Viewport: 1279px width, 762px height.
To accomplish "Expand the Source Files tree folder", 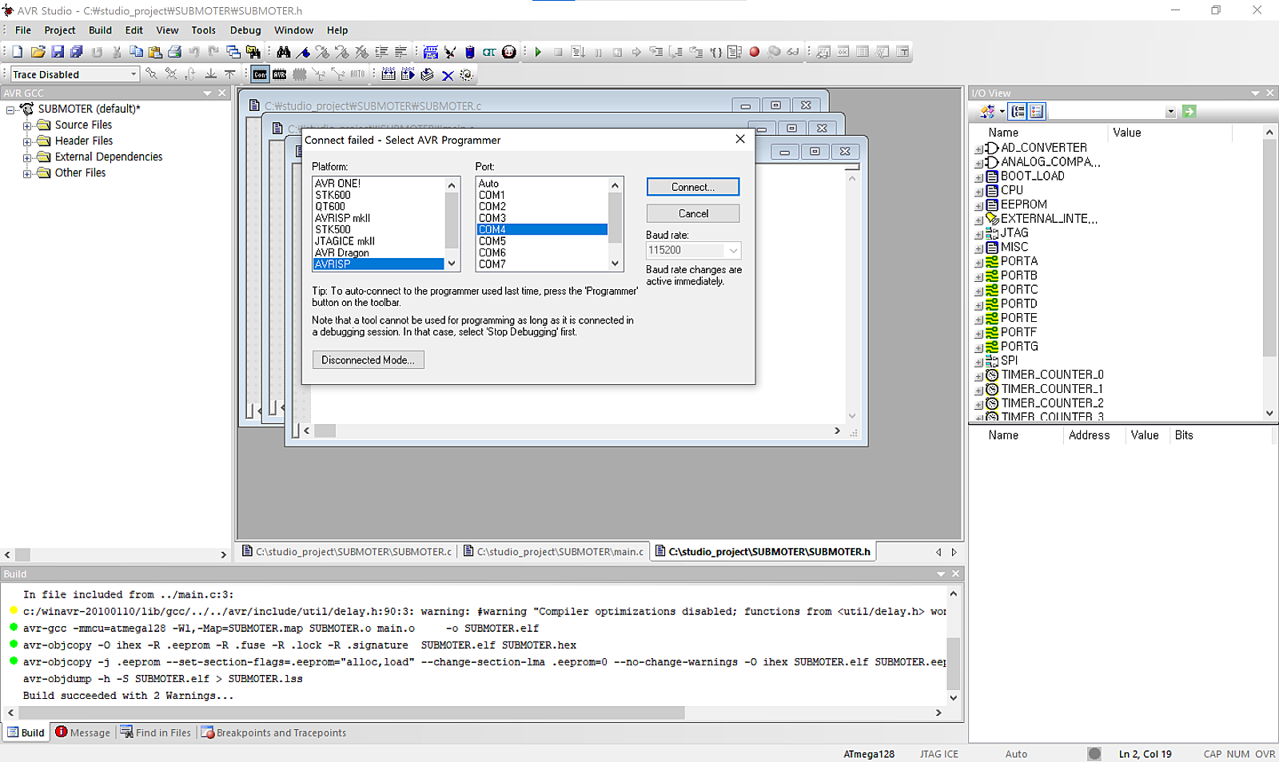I will tap(27, 125).
